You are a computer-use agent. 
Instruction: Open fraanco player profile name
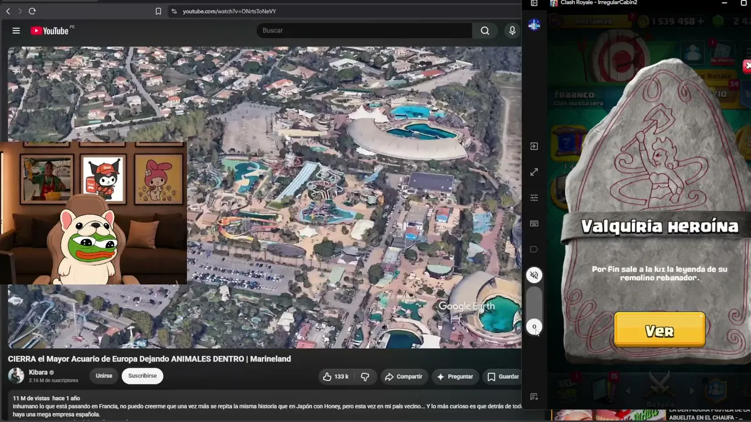pos(574,94)
